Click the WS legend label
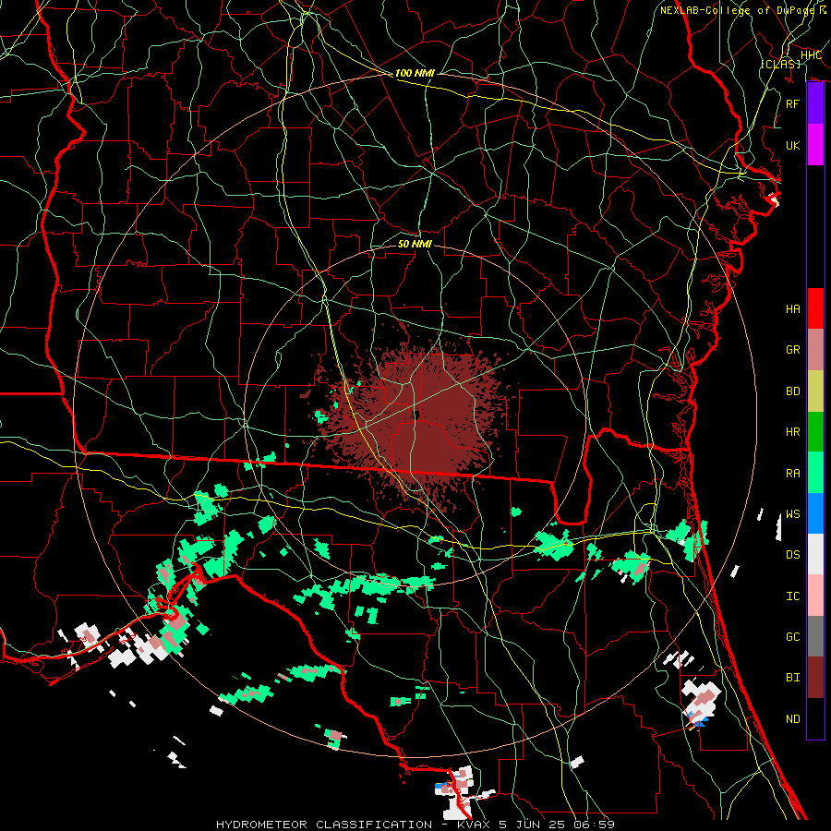The width and height of the screenshot is (831, 831). (793, 514)
